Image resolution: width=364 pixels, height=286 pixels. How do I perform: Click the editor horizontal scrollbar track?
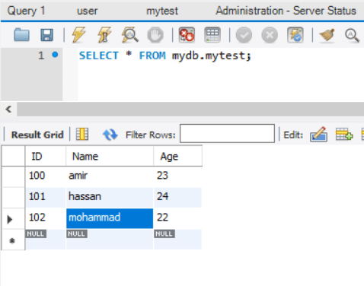pos(190,110)
